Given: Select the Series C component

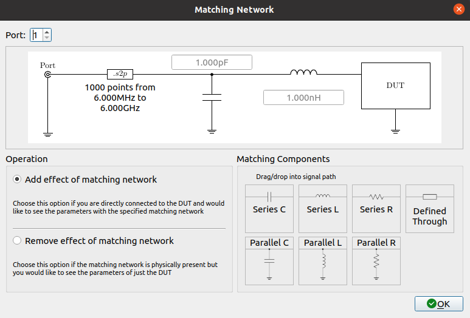Looking at the screenshot, I should (269, 208).
